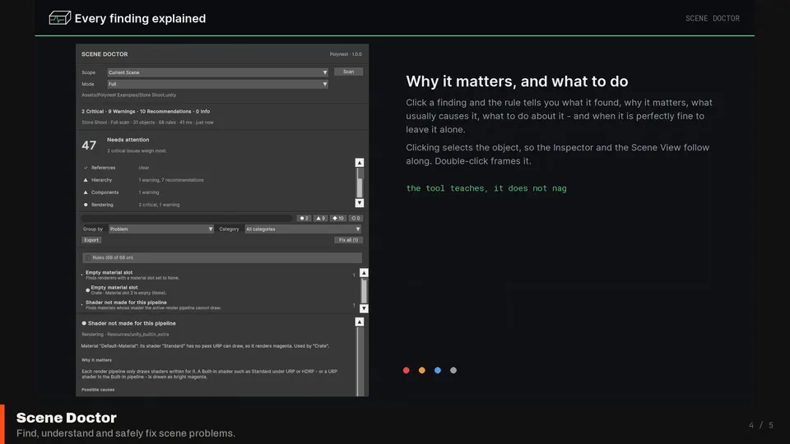Open the Category dropdown showing All categories

click(x=303, y=229)
